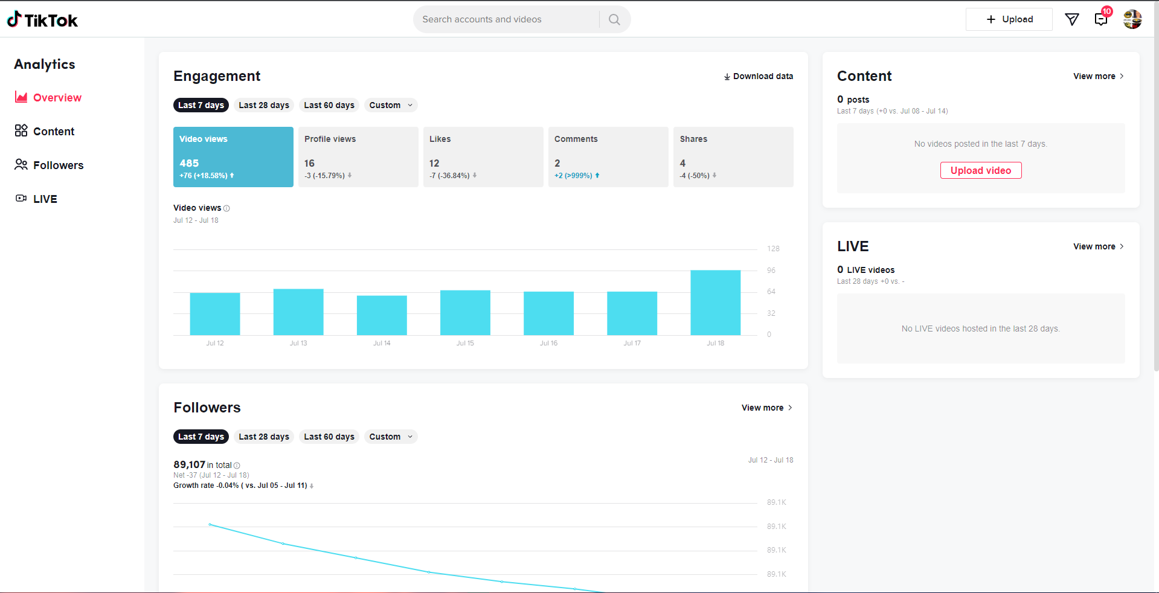This screenshot has width=1159, height=593.
Task: Open the profile avatar menu
Action: click(1132, 19)
